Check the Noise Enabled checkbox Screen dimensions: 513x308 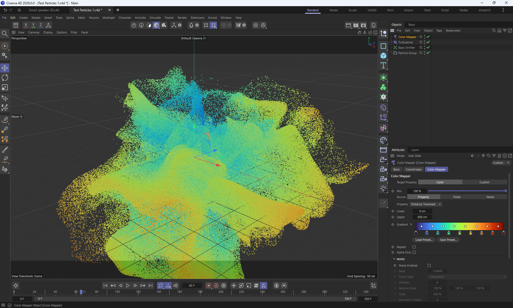(429, 265)
